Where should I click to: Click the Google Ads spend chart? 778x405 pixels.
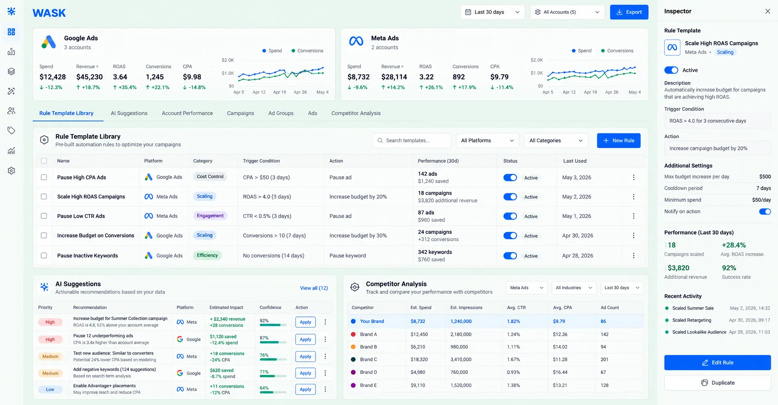(x=281, y=74)
